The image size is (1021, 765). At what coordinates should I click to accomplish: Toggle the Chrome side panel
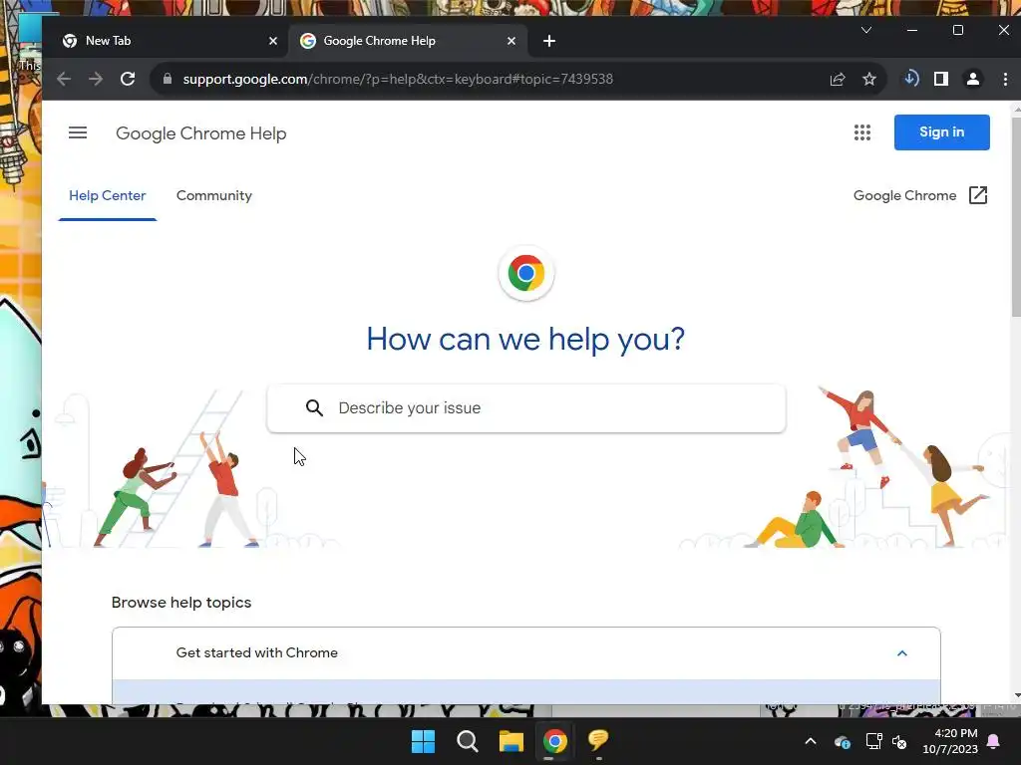[x=941, y=79]
